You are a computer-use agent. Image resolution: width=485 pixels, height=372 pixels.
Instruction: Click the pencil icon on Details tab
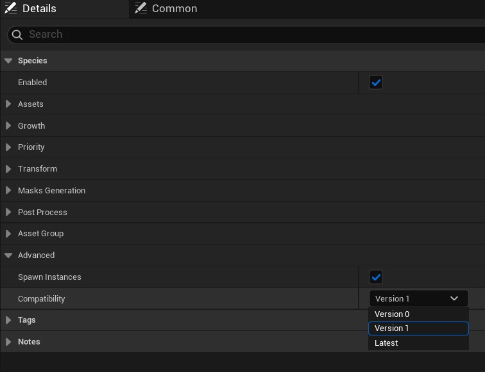(x=10, y=8)
